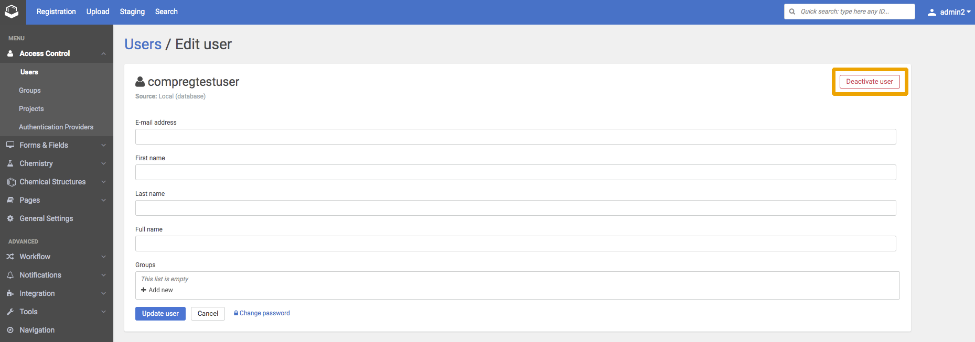Select the Chemistry flask icon in sidebar

[10, 163]
